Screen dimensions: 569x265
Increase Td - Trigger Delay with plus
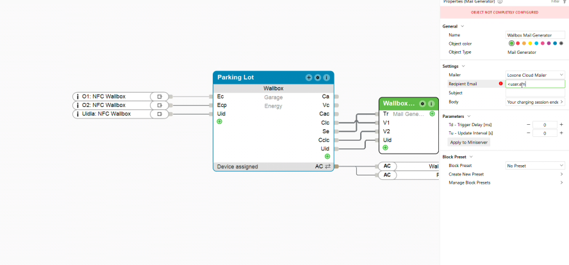[x=561, y=125]
